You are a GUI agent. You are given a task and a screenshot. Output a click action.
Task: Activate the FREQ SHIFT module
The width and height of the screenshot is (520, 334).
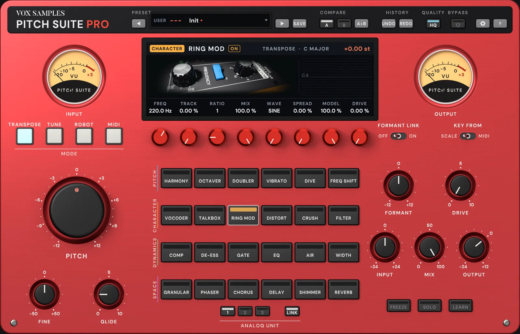344,178
